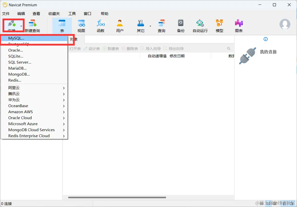Choose MongoDB... from the connection menu

[34, 74]
